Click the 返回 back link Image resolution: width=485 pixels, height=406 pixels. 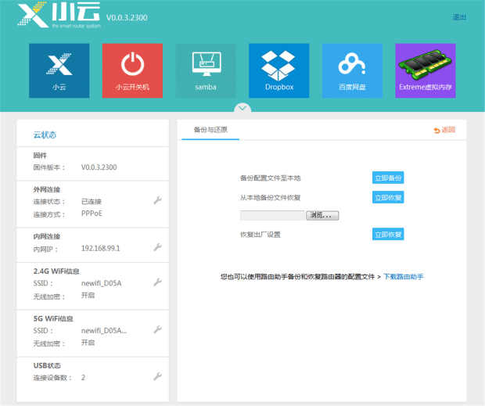[x=444, y=130]
